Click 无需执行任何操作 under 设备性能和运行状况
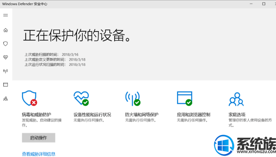The image size is (276, 157). coord(89,120)
